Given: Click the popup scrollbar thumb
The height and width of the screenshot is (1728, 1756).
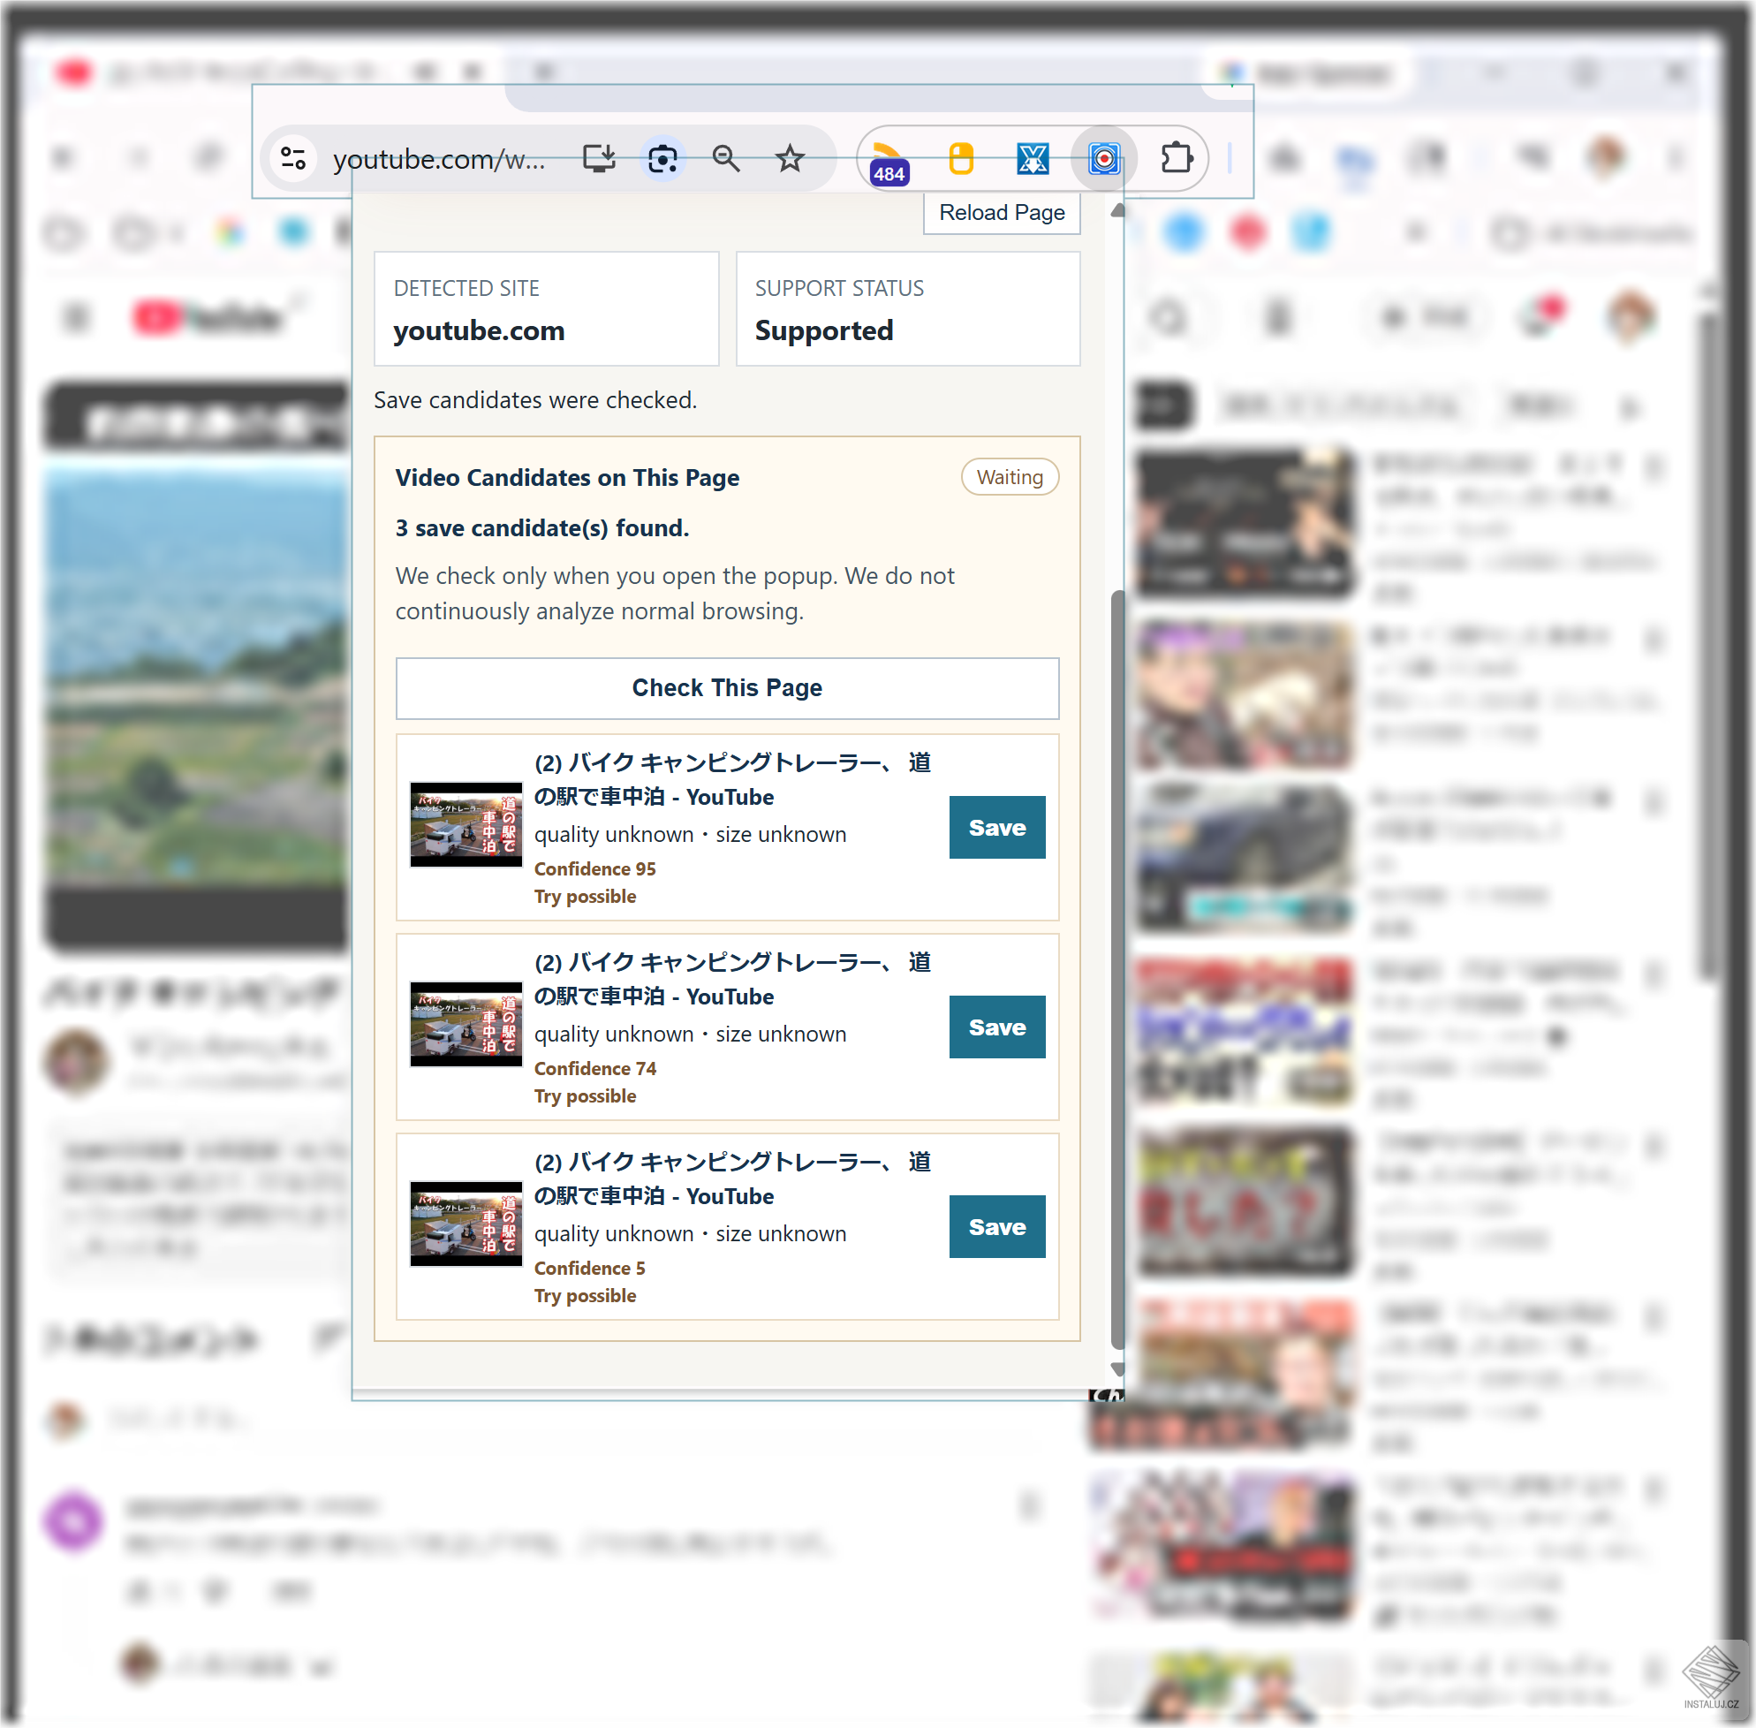Looking at the screenshot, I should 1118,969.
